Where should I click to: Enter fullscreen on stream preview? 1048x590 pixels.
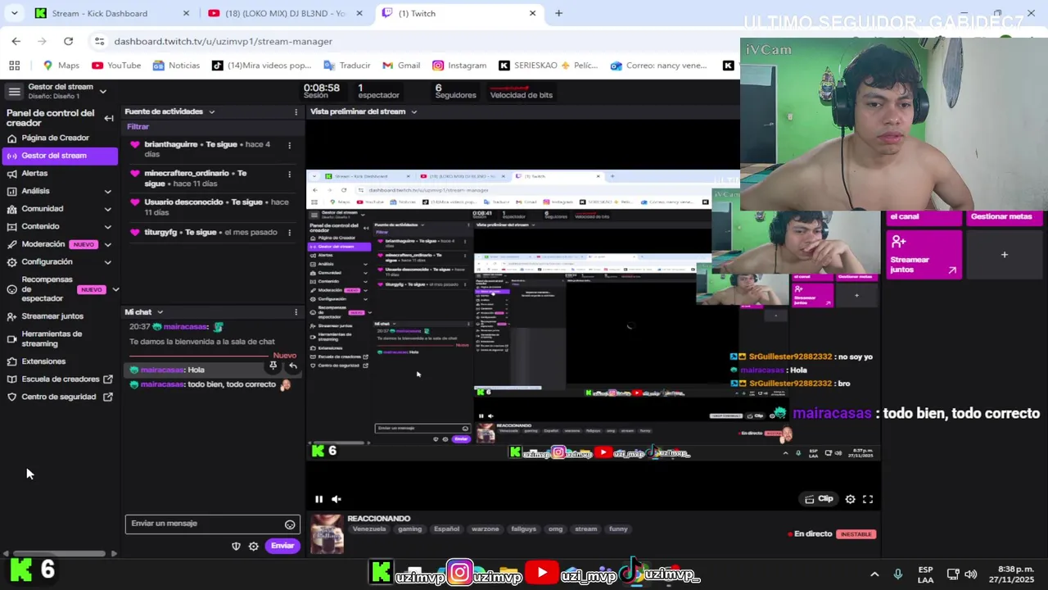tap(868, 499)
